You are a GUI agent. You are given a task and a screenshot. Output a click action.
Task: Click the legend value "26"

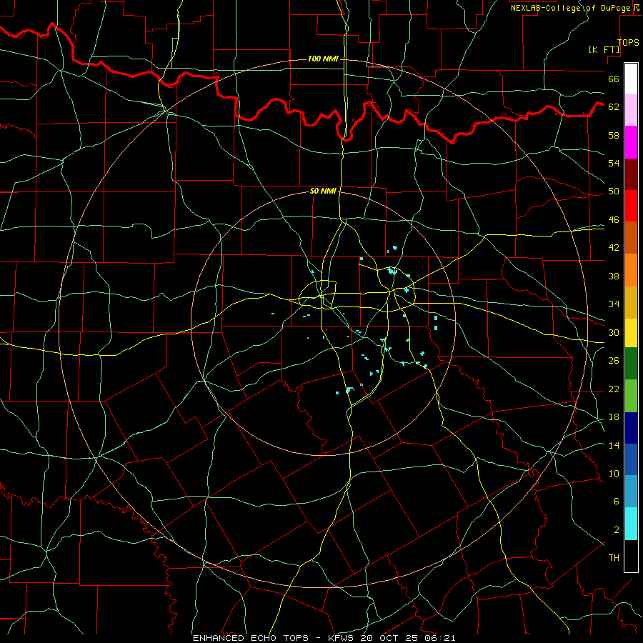(614, 361)
